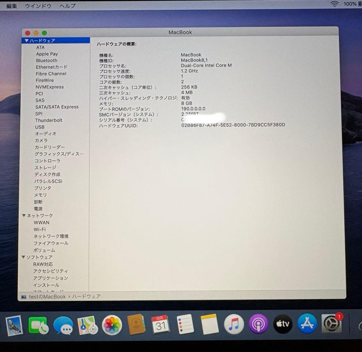362x352 pixels.
Task: Click testのMacBook in the bottom breadcrumb
Action: point(47,296)
